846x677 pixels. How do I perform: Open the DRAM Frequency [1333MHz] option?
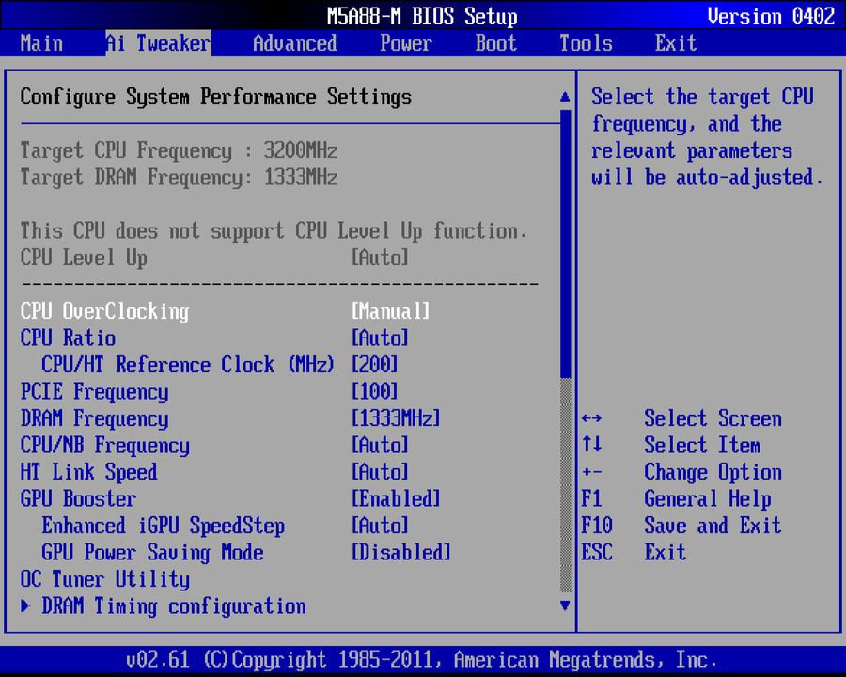[x=396, y=418]
